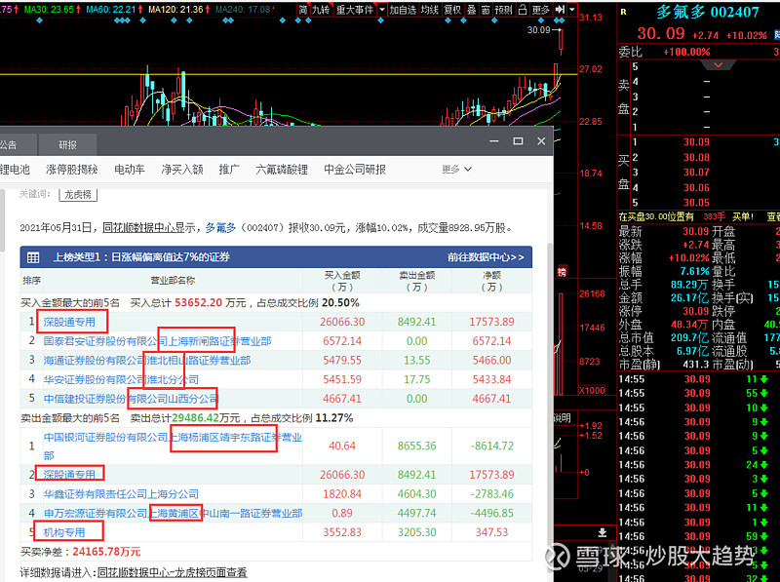The width and height of the screenshot is (780, 582).
Task: Click the 说明 label in the indicator panel
Action: click(x=563, y=418)
